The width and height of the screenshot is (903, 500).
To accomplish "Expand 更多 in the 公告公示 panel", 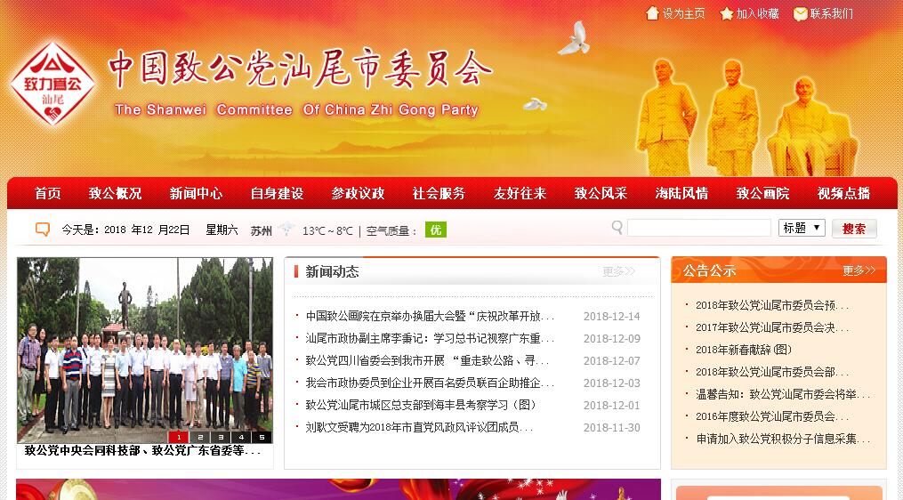I will coord(859,270).
